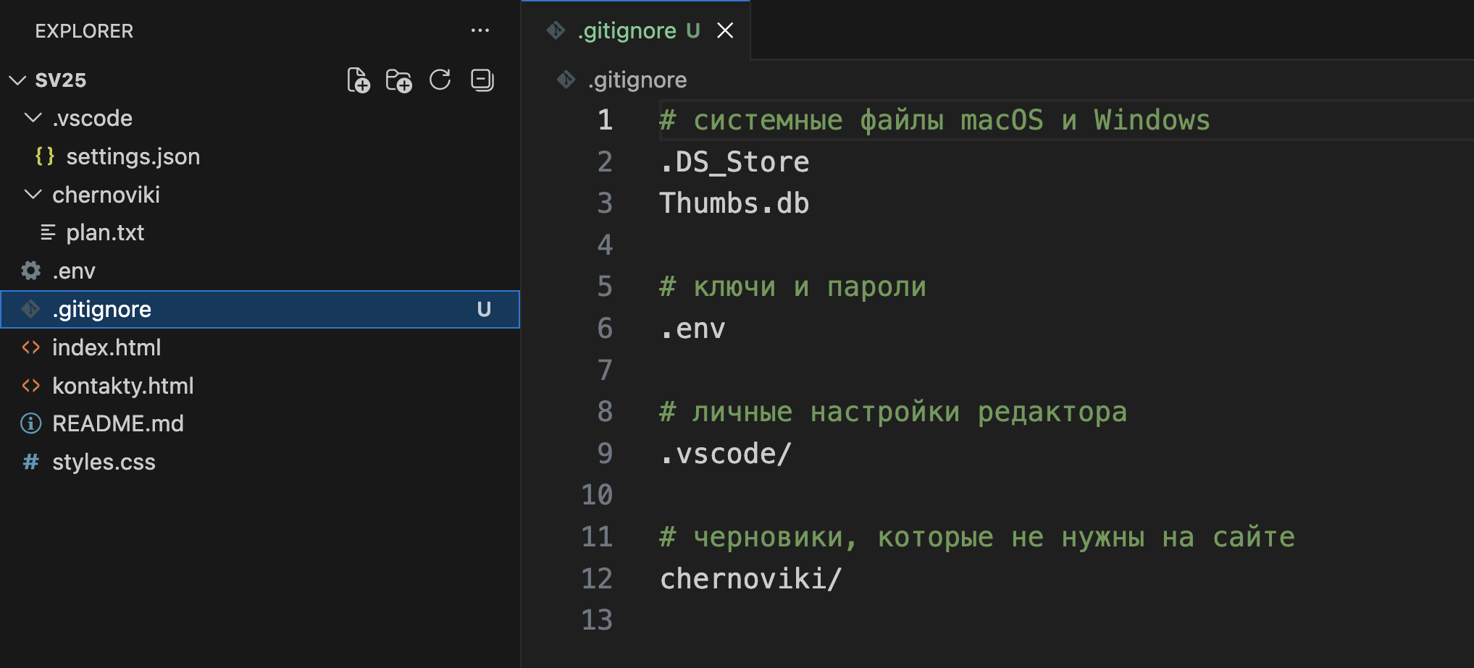1474x668 pixels.
Task: Click the SV25 workspace title
Action: pos(61,80)
